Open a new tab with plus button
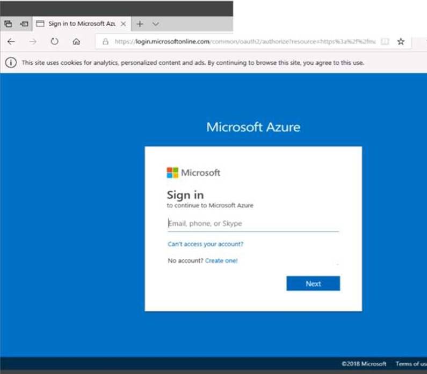Screen dimensions: 427x374 click(140, 24)
